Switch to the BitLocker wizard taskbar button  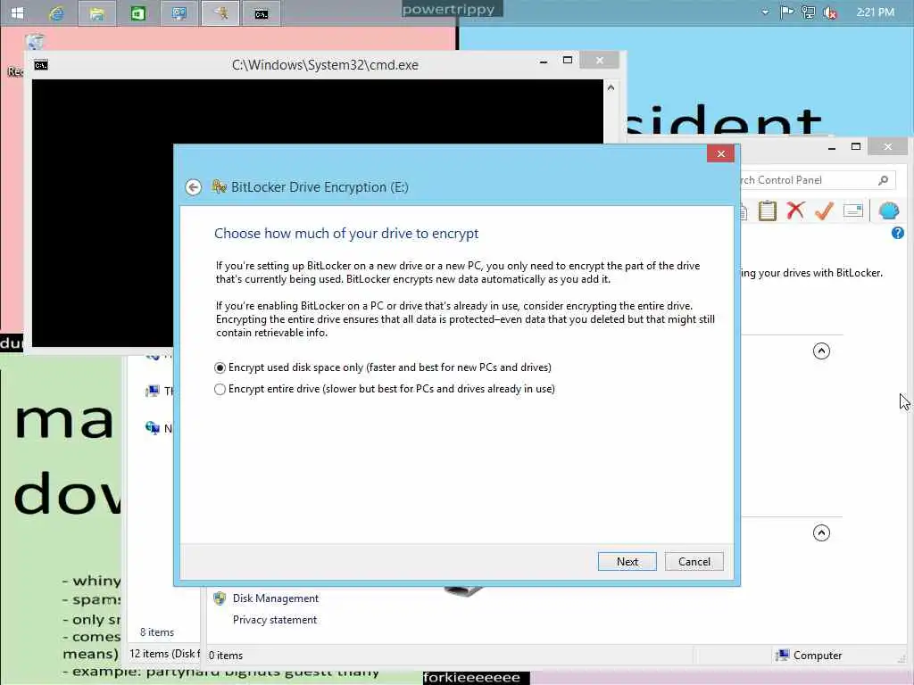tap(220, 12)
